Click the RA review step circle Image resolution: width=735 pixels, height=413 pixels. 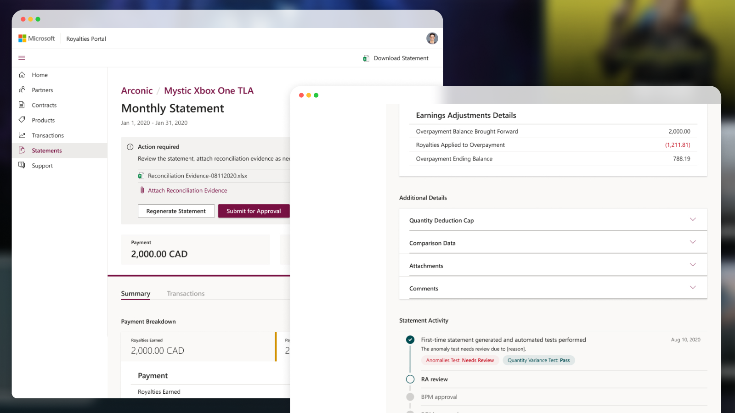410,379
